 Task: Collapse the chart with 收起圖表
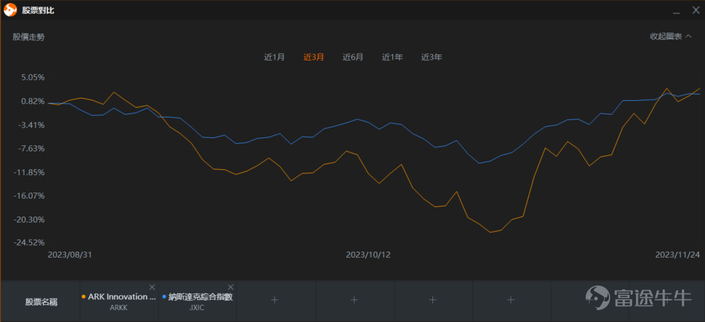[671, 37]
